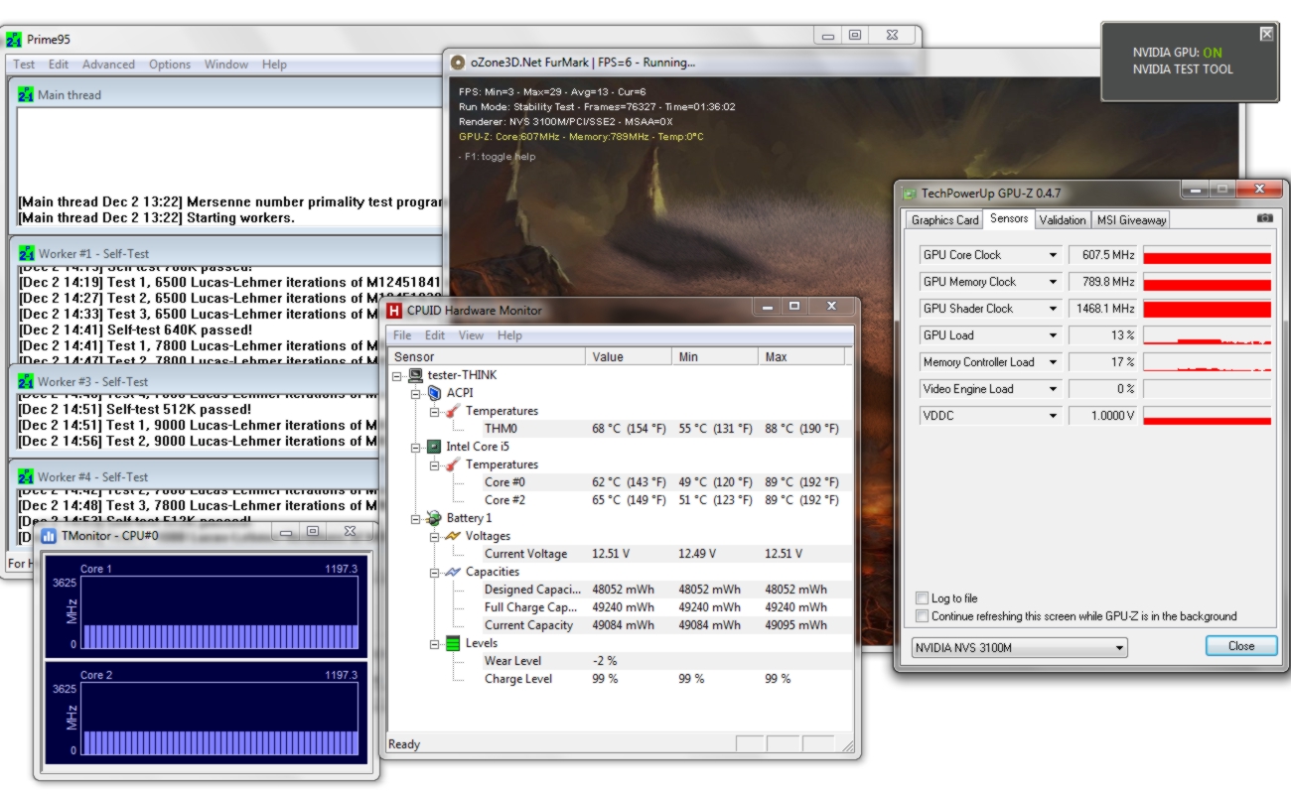1291x794 pixels.
Task: Open the GPU Load sensor dropdown
Action: 1053,335
